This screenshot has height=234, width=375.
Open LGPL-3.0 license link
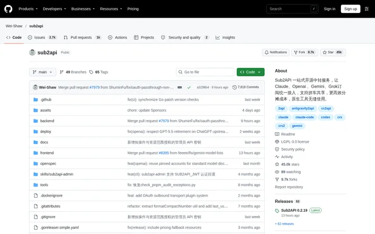tap(292, 142)
